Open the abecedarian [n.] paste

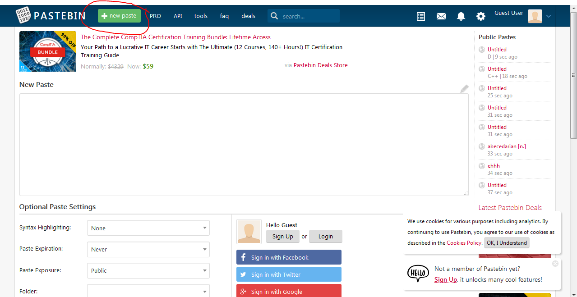coord(507,146)
